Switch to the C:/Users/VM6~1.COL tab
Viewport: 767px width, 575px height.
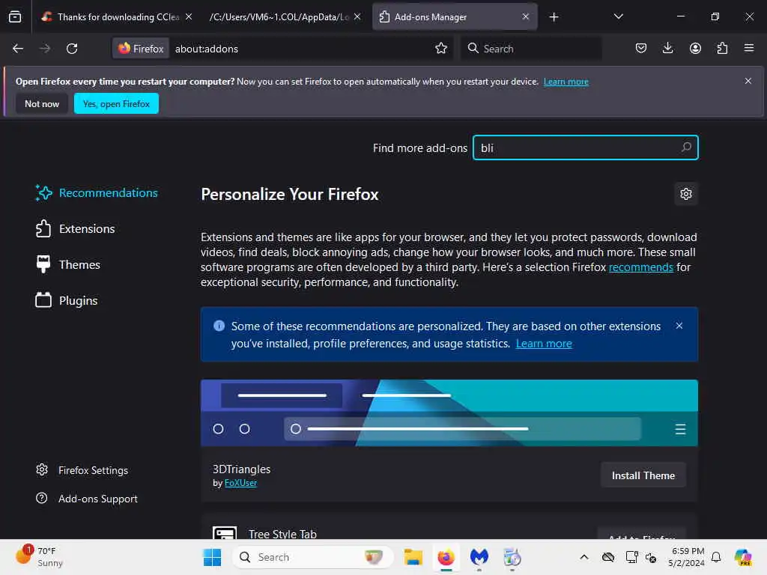[285, 16]
